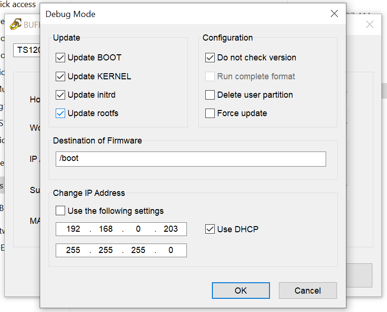Check the Force update box
This screenshot has width=387, height=312.
210,113
